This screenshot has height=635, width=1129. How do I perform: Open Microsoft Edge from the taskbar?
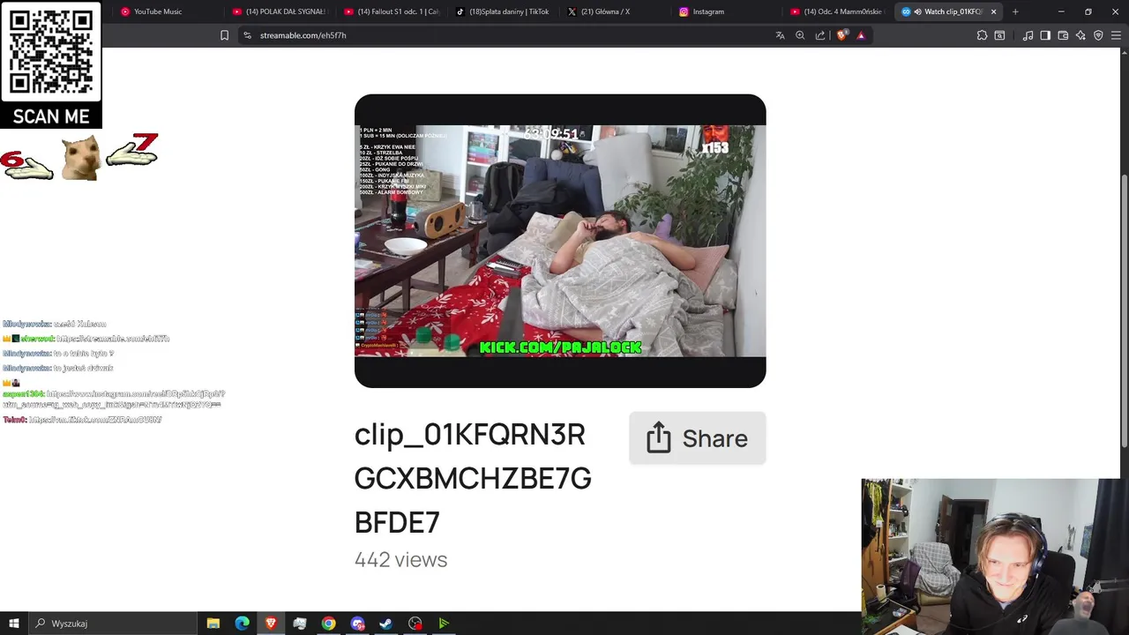point(242,624)
